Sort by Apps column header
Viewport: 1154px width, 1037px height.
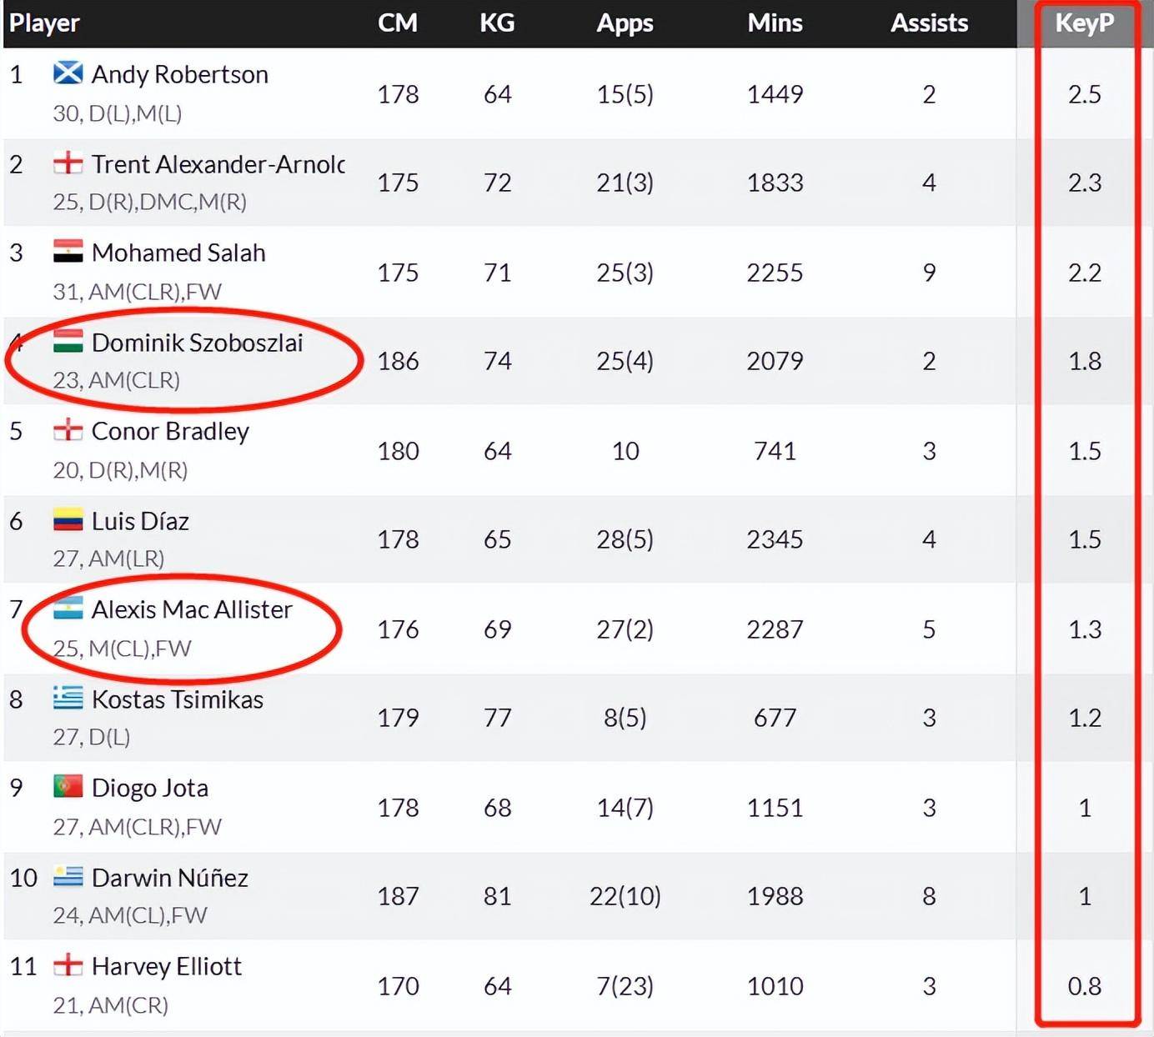pos(625,23)
